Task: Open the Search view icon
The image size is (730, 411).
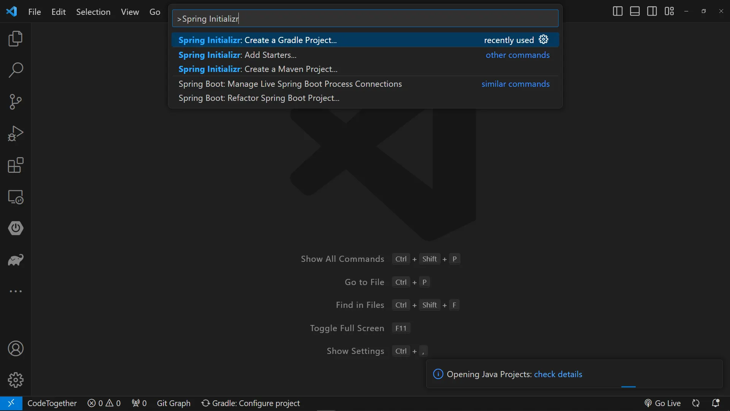Action: (x=16, y=70)
